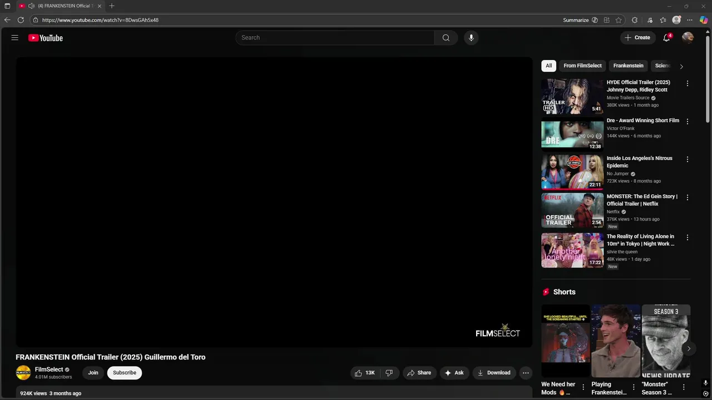Open more actions ellipsis under video
Image resolution: width=712 pixels, height=400 pixels.
(x=526, y=373)
